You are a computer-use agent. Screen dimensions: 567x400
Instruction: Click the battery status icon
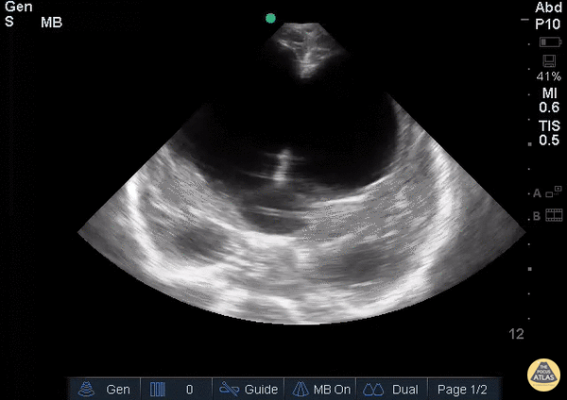[x=550, y=42]
